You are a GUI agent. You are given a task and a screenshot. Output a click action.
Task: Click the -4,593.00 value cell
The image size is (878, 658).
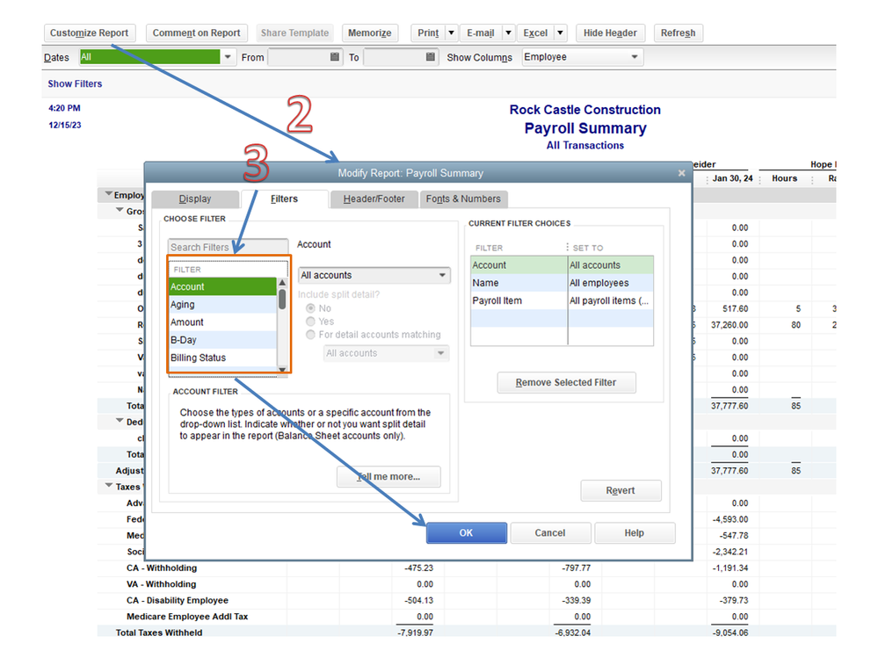click(x=730, y=520)
